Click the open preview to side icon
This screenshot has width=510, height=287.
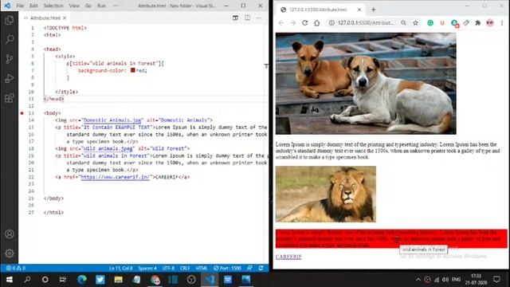[x=235, y=18]
